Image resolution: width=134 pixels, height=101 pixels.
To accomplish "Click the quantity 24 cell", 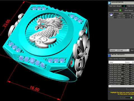I will coord(130,16).
